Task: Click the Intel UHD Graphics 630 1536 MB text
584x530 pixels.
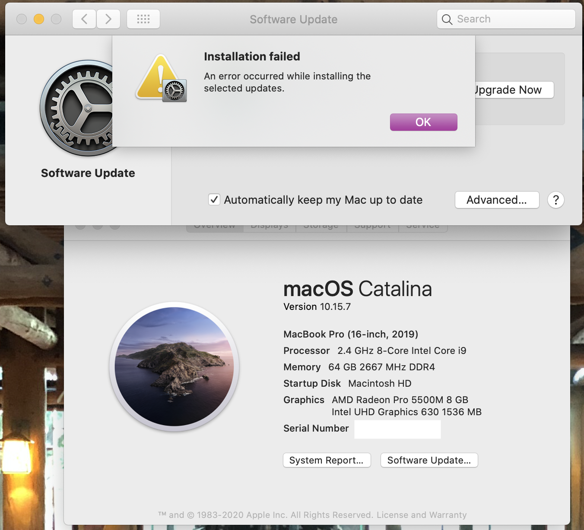Action: [406, 412]
